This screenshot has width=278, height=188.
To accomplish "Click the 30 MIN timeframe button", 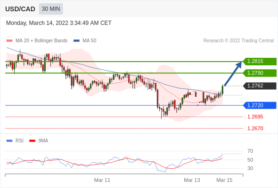I will pos(51,9).
